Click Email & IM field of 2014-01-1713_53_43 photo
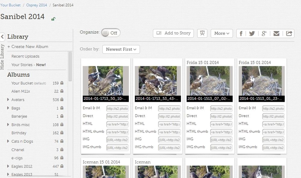Viewport: 301px width, 178px height. tap(170, 108)
